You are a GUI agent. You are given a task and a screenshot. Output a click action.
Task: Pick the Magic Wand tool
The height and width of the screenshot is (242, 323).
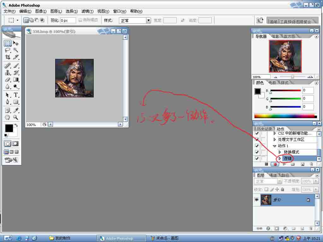[15, 50]
